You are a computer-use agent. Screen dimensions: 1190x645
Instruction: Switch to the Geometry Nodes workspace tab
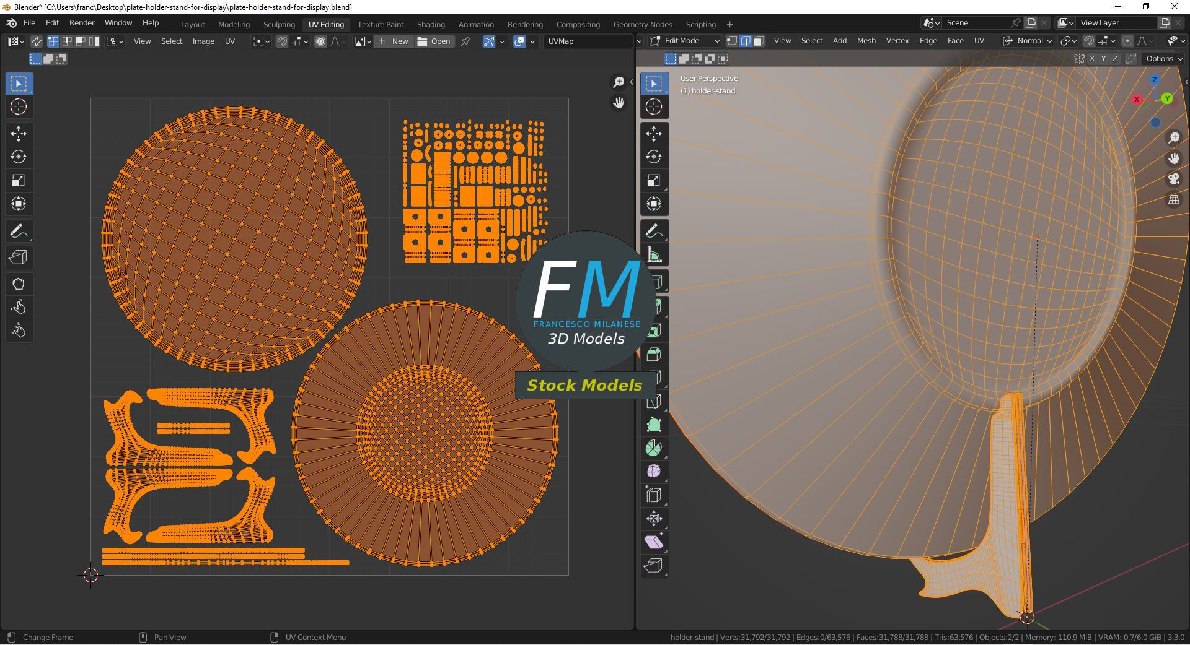pyautogui.click(x=643, y=24)
